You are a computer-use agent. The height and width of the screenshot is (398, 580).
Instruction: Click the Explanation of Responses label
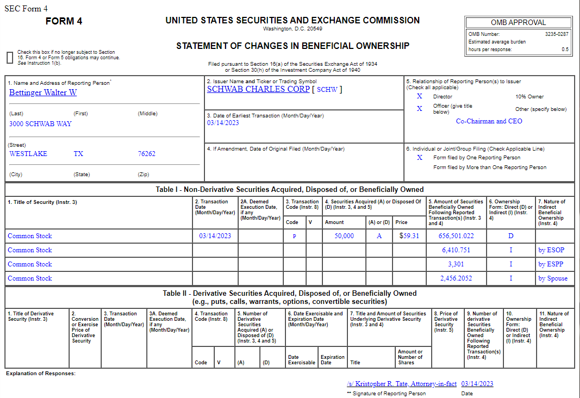coord(41,374)
